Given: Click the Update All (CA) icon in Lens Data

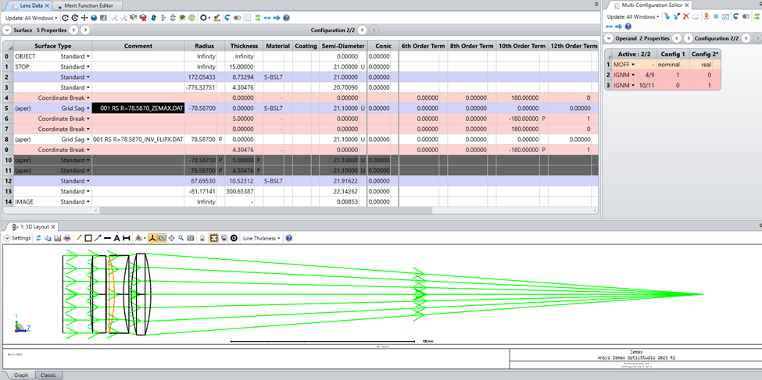Looking at the screenshot, I should 75,17.
